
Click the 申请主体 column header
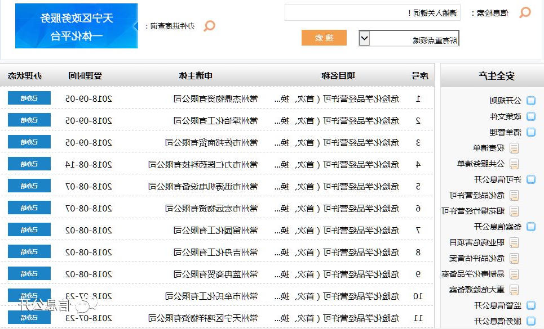coord(196,76)
